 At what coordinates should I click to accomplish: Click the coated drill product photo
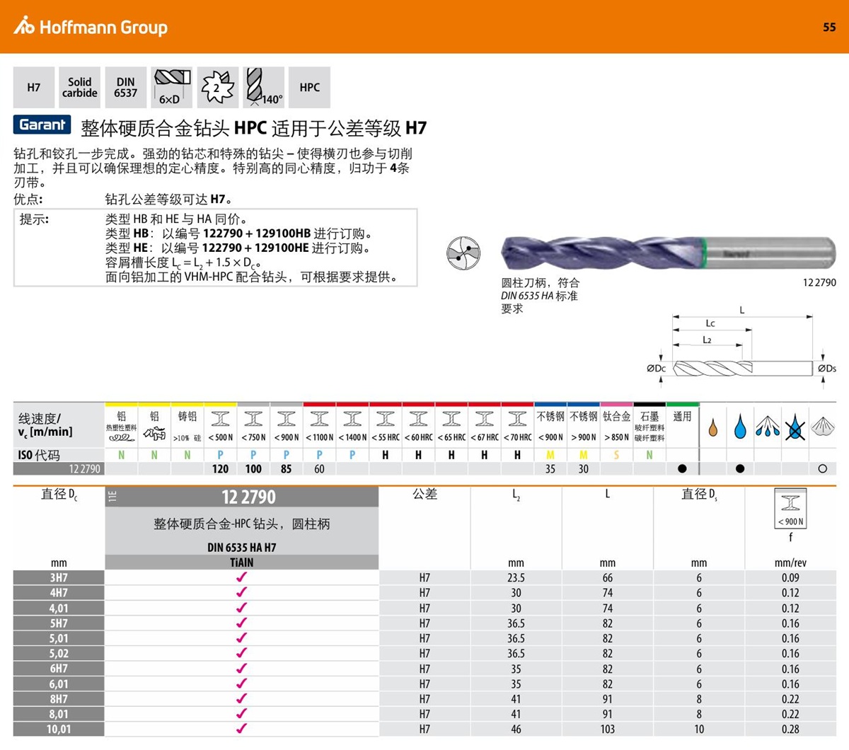[x=669, y=253]
